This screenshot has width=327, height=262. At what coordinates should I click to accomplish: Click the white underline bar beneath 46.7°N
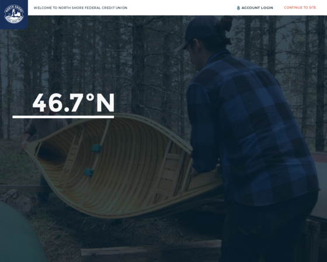63,117
